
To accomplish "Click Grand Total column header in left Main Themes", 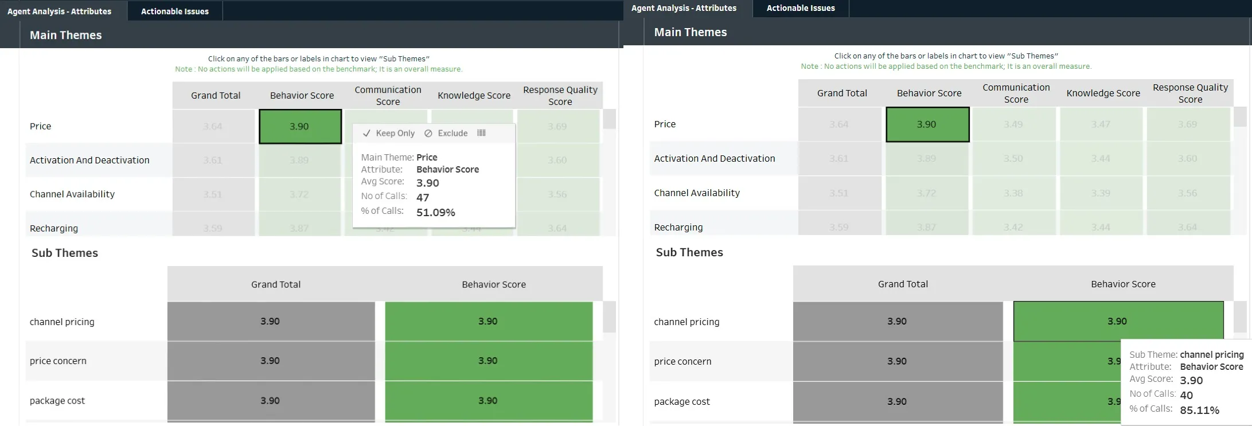I will pyautogui.click(x=216, y=95).
